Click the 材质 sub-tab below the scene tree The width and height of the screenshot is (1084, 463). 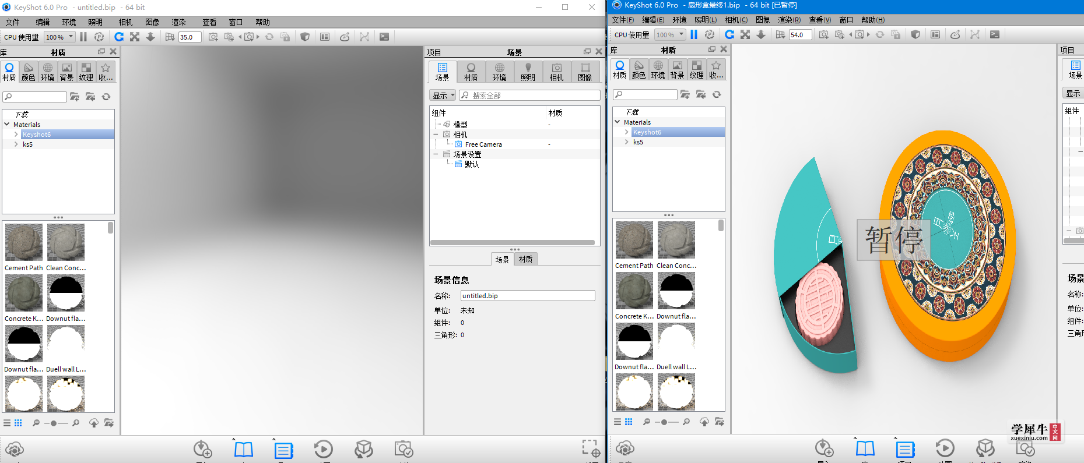(x=525, y=259)
